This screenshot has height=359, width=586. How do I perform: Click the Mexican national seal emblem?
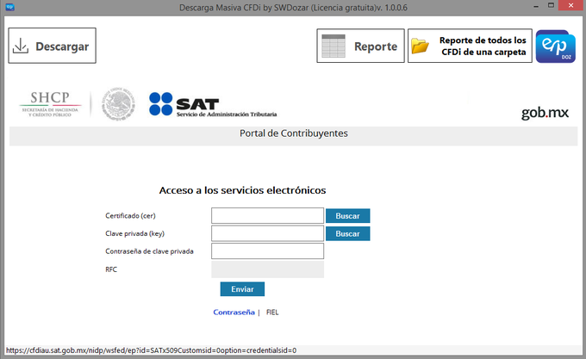118,104
